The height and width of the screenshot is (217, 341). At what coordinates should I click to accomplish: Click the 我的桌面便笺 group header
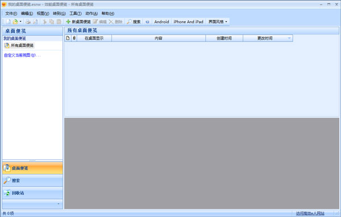click(x=32, y=39)
